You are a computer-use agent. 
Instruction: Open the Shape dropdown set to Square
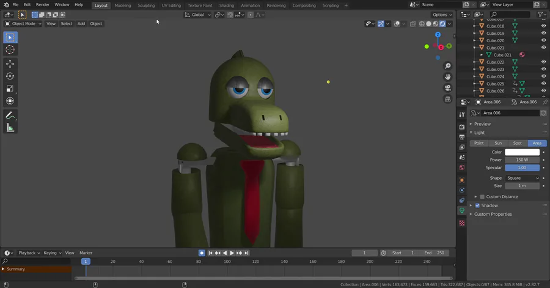click(522, 178)
